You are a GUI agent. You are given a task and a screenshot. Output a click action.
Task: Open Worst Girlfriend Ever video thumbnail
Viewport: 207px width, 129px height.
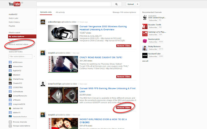(63, 124)
